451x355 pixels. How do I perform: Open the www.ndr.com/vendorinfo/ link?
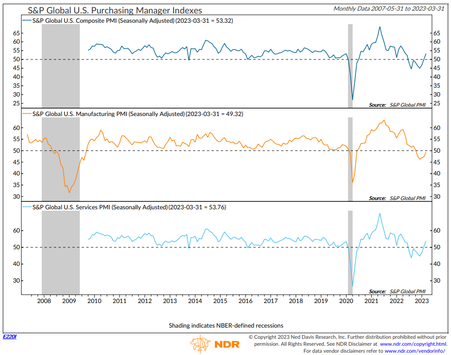415,351
